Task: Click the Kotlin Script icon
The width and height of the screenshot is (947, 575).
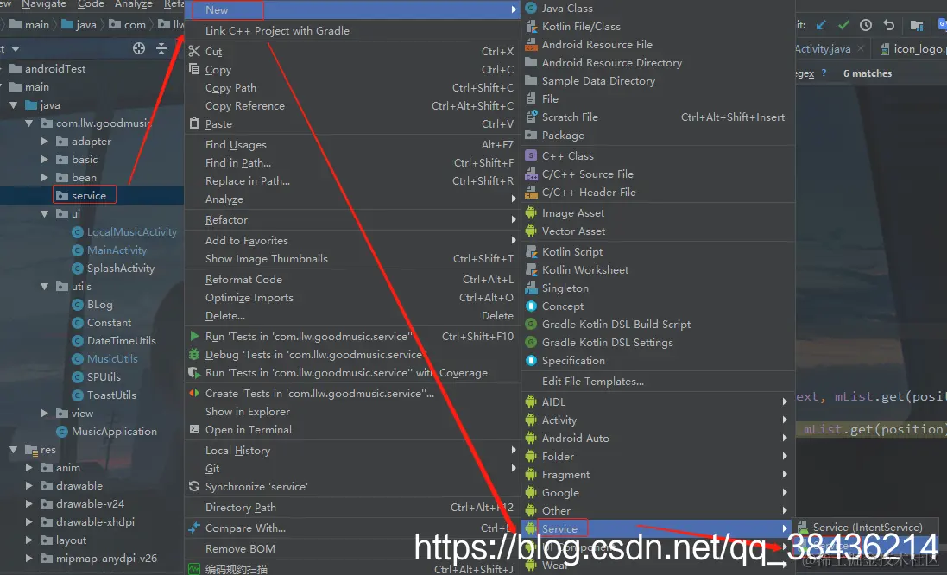Action: pyautogui.click(x=531, y=251)
